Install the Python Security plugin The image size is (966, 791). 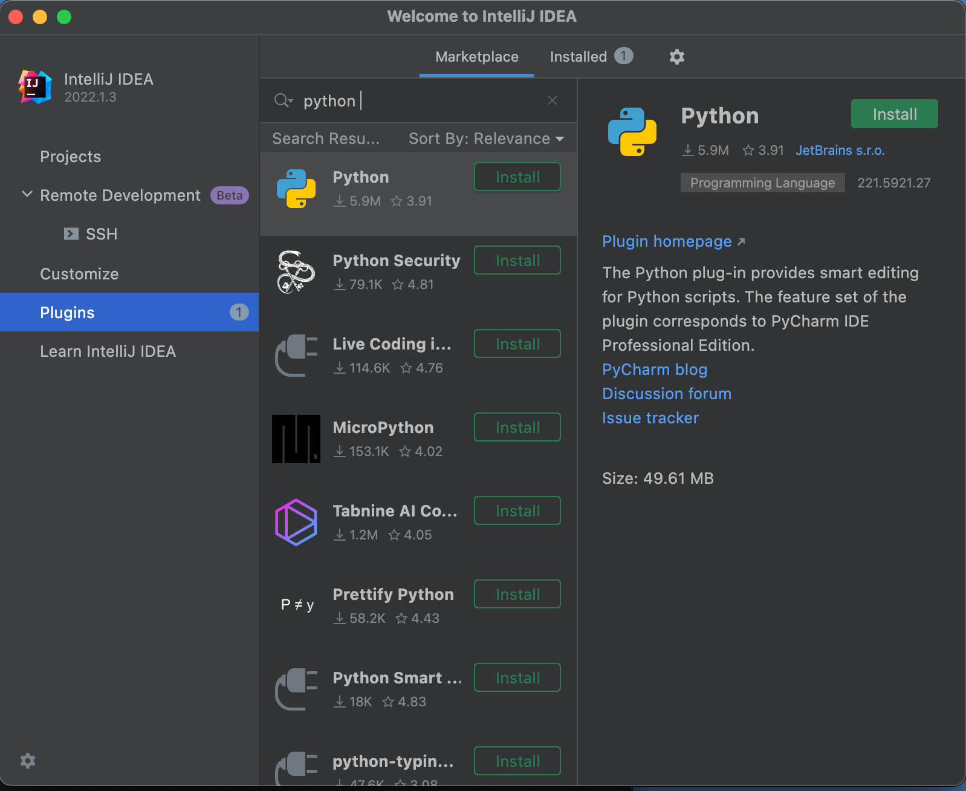[517, 261]
